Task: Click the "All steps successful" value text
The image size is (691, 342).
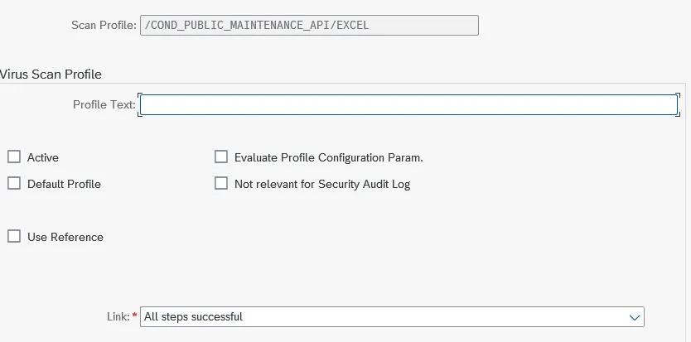Action: click(193, 316)
